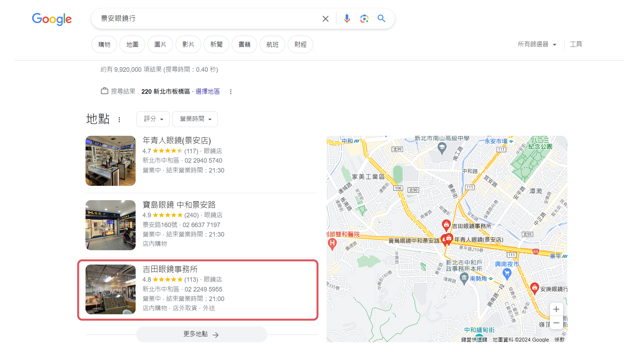This screenshot has width=635, height=351.
Task: Open the three-dot menu next to 選擇地區
Action: [x=231, y=92]
